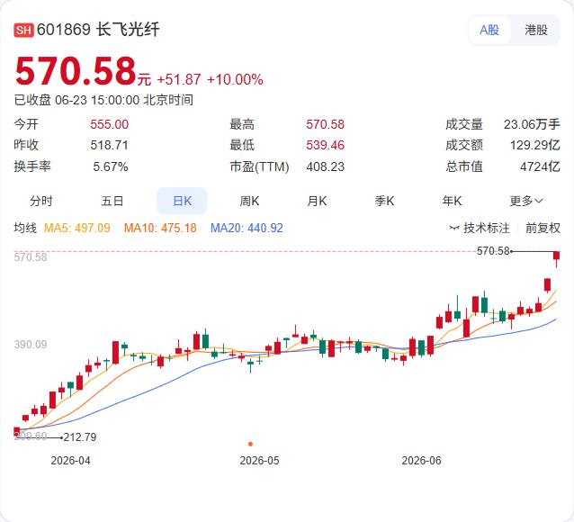Viewport: 574px width, 522px height.
Task: Click the 总市值 value 4724亿
Action: pyautogui.click(x=540, y=166)
